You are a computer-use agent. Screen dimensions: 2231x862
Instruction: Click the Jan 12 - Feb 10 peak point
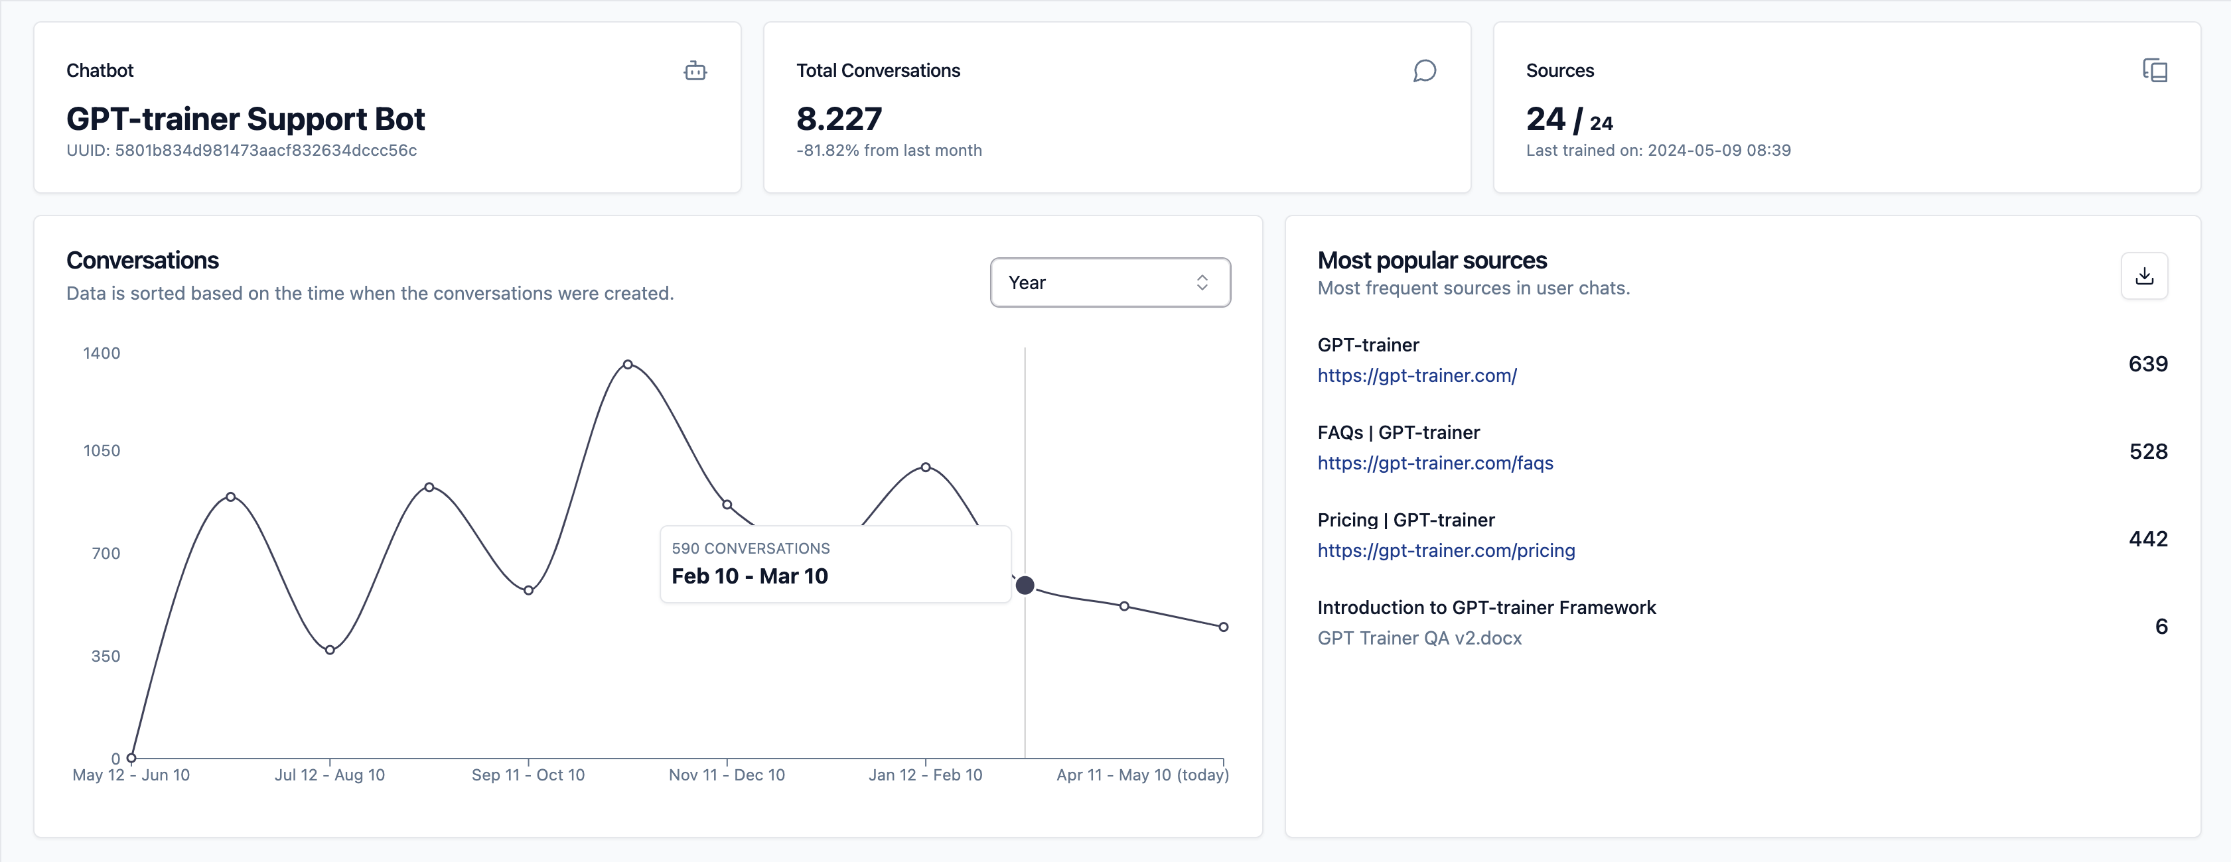point(925,467)
